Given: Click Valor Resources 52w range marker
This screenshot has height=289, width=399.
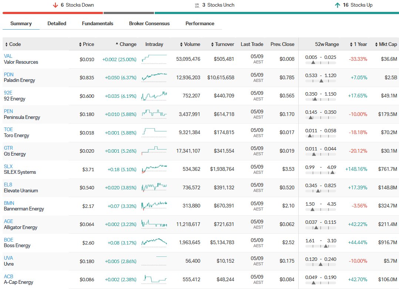Looking at the screenshot, I should (313, 63).
